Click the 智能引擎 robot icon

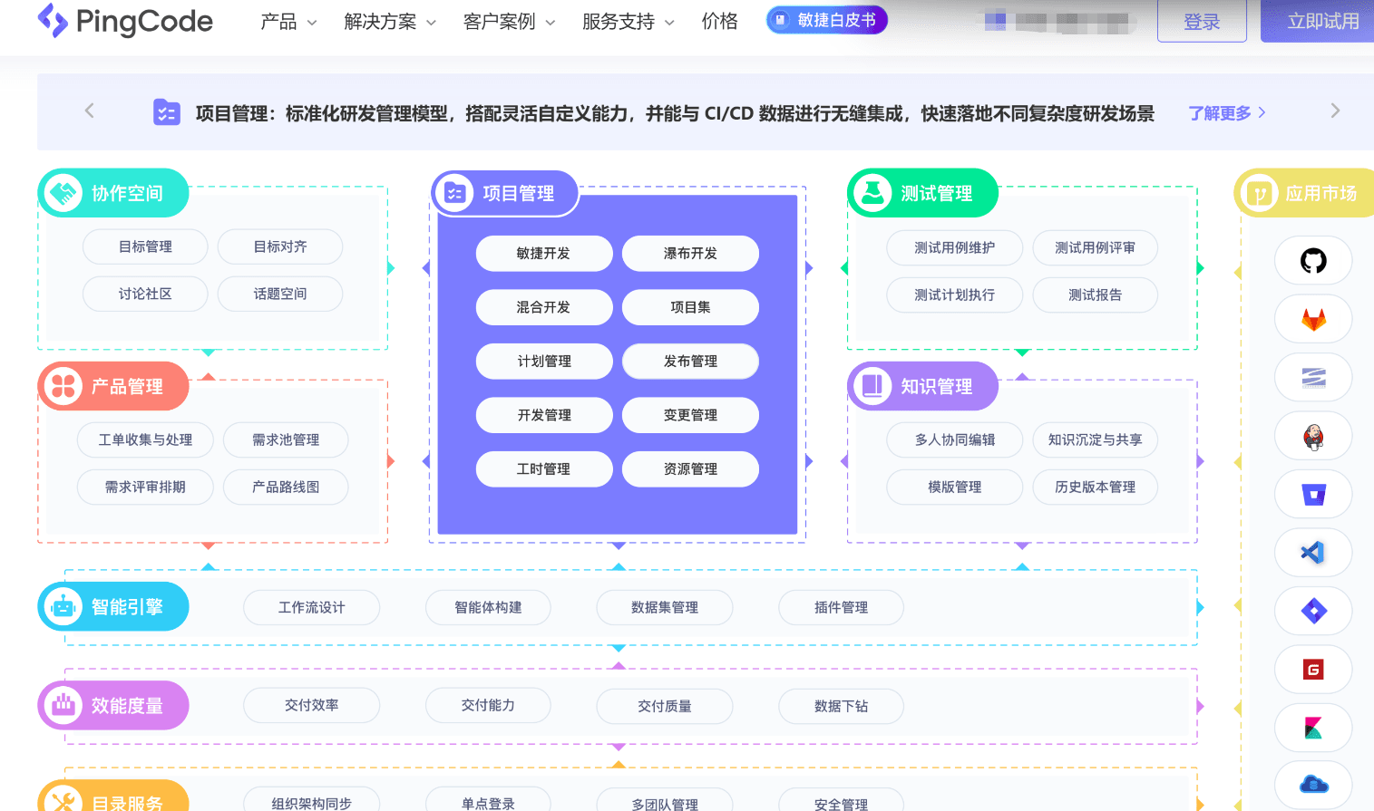coord(63,606)
